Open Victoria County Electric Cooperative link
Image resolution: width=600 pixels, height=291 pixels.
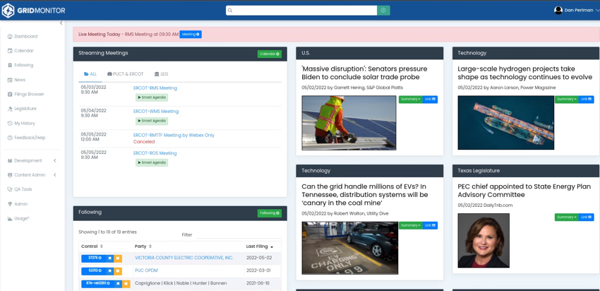click(x=184, y=258)
